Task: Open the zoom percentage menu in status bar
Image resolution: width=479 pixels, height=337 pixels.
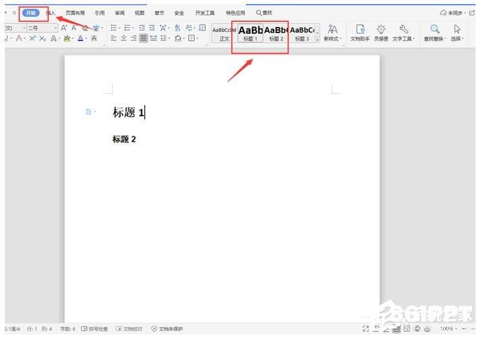Action: point(448,329)
